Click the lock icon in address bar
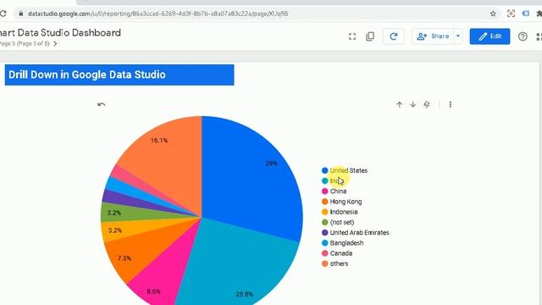The height and width of the screenshot is (305, 542). click(21, 14)
